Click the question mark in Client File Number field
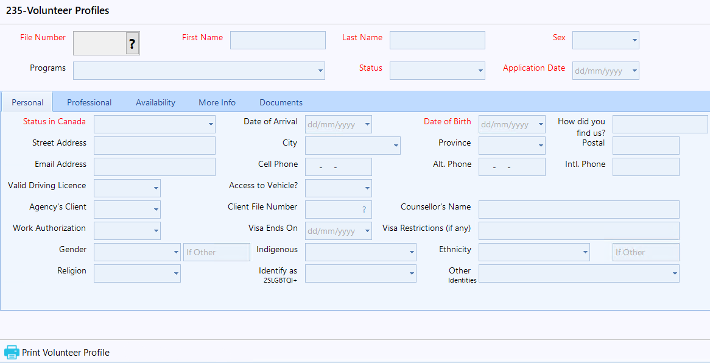 point(364,210)
